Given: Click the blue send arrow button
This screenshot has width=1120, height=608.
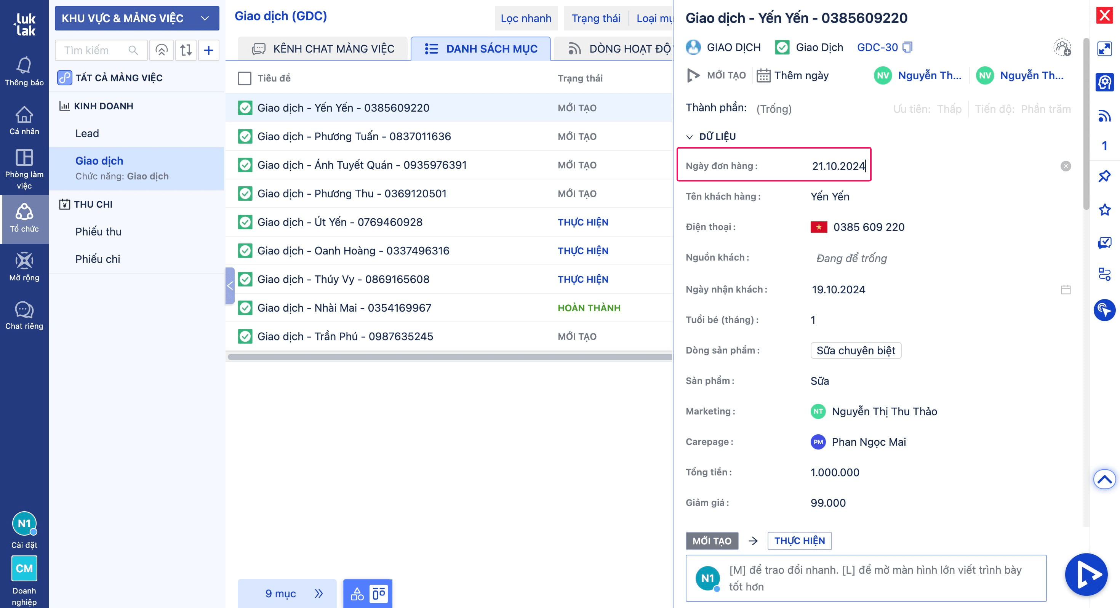Looking at the screenshot, I should [1086, 574].
